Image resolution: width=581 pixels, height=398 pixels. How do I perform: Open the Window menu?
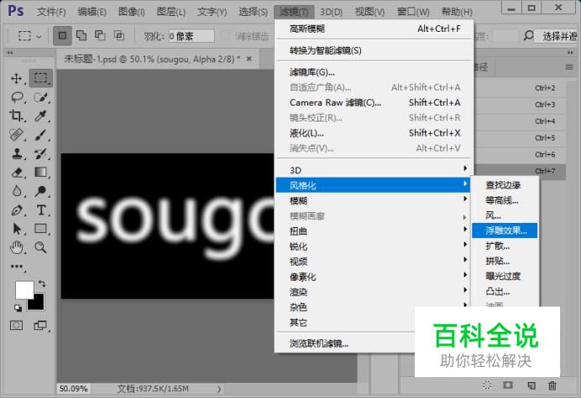tap(413, 12)
